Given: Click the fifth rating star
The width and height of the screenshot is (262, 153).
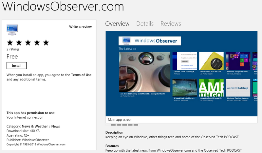Looking at the screenshot, I should pos(46,42).
